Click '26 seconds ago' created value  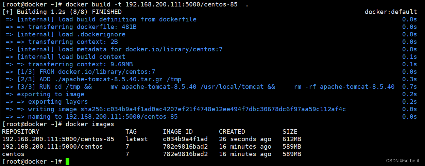coord(245,139)
